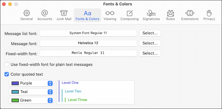The image size is (222, 109).
Task: Click the Menlo Regular 11 font field
Action: (x=88, y=53)
